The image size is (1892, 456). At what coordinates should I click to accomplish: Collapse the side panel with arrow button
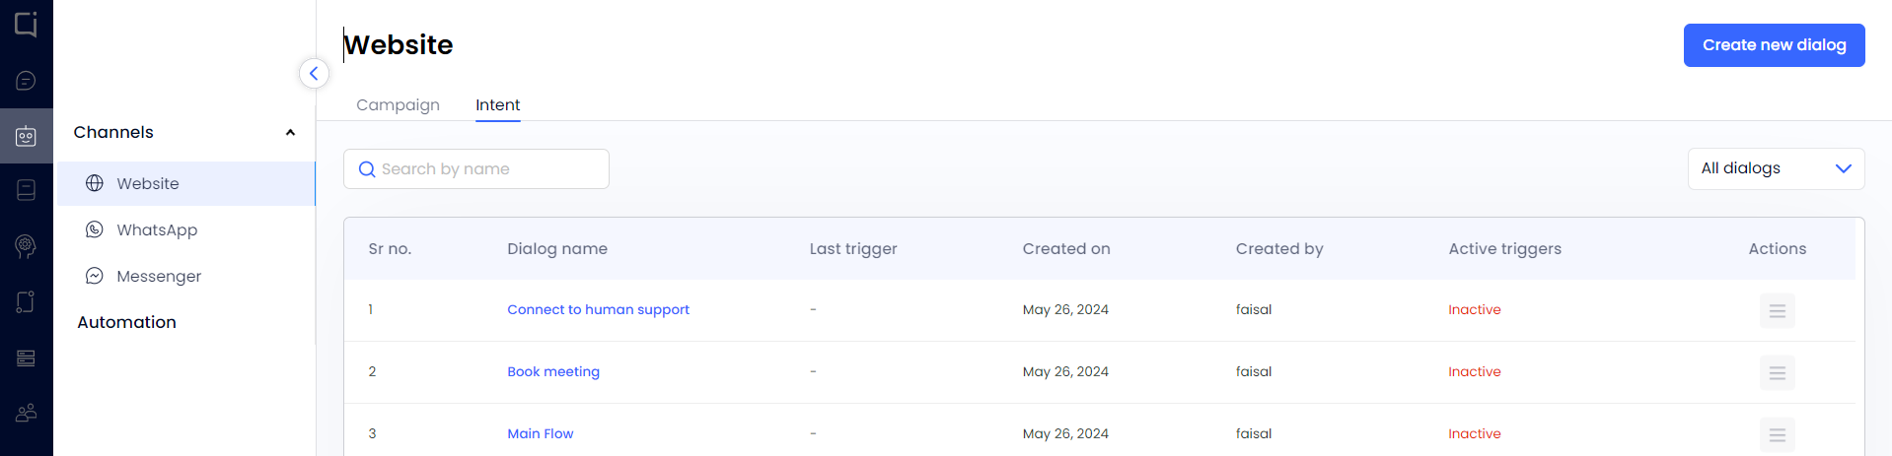tap(314, 73)
